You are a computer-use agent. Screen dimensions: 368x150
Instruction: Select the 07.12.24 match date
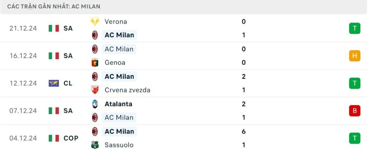[23, 111]
